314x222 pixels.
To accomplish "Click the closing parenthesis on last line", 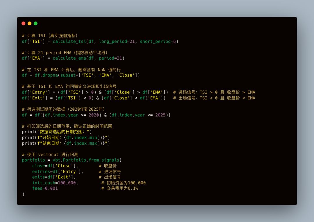I will (x=24, y=194).
